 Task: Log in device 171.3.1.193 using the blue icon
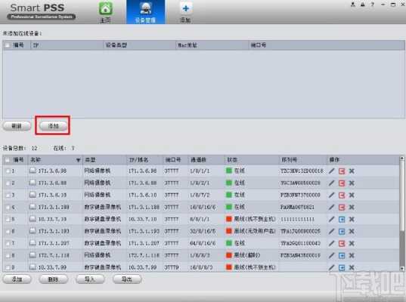point(342,231)
